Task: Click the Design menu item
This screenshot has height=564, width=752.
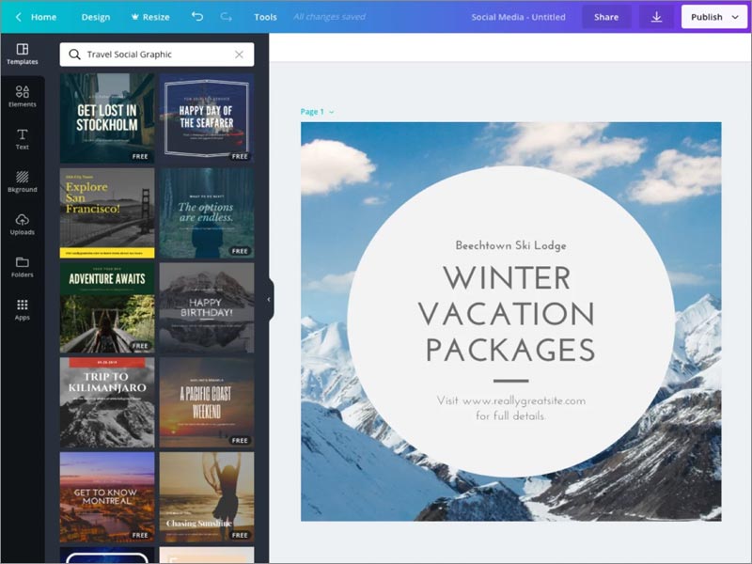Action: pos(95,16)
